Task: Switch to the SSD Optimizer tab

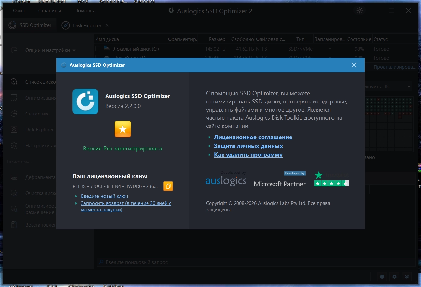Action: 30,25
